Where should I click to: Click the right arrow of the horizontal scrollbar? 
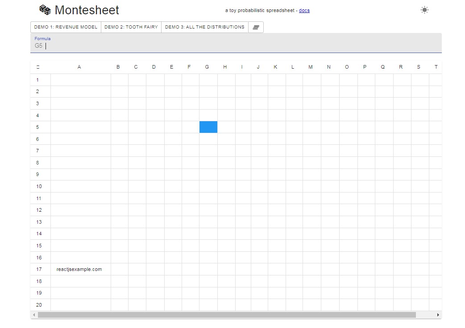[439, 315]
